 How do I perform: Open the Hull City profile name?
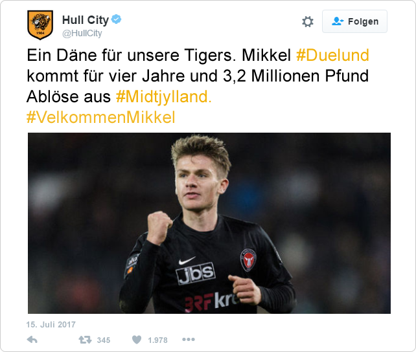[x=86, y=20]
